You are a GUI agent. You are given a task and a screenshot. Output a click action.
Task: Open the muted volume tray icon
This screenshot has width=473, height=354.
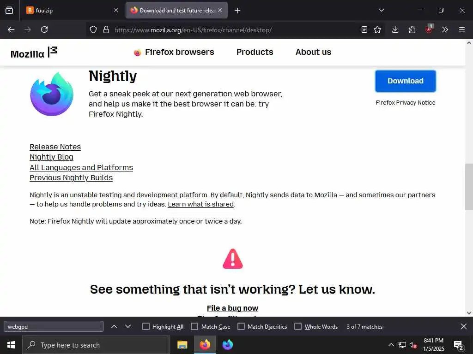point(413,345)
